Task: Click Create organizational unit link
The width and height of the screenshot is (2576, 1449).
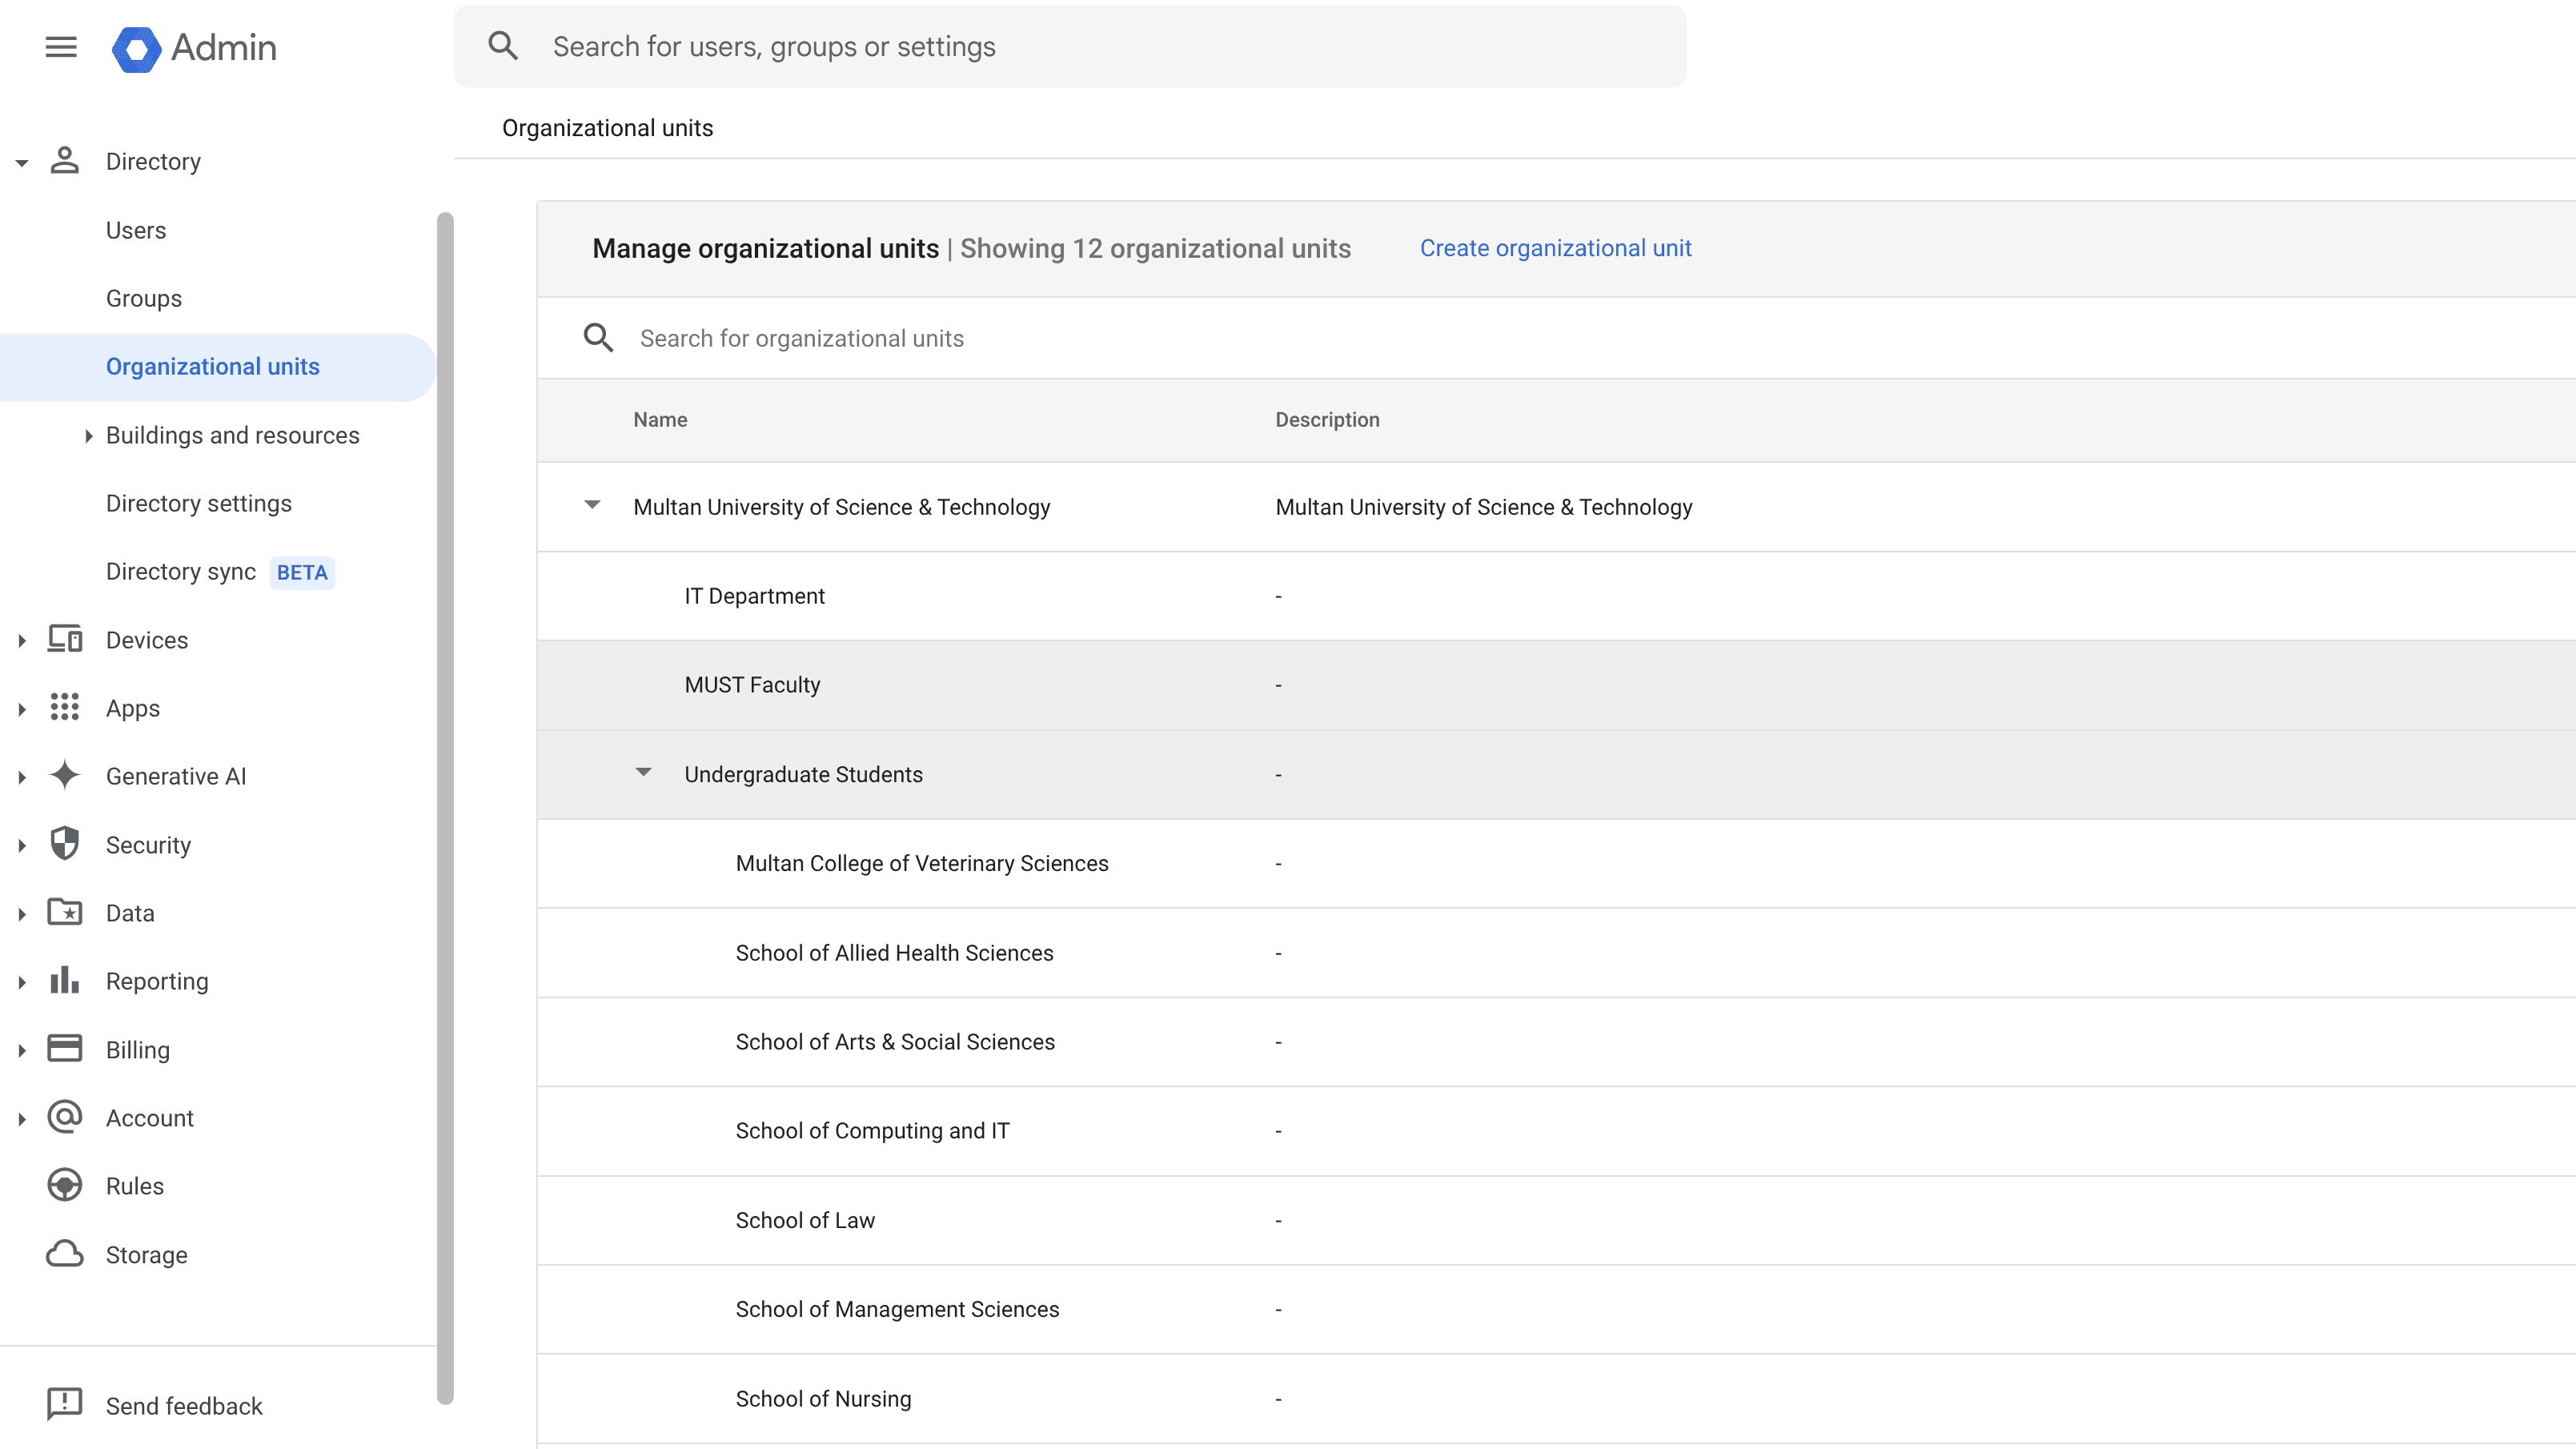Action: coord(1555,248)
